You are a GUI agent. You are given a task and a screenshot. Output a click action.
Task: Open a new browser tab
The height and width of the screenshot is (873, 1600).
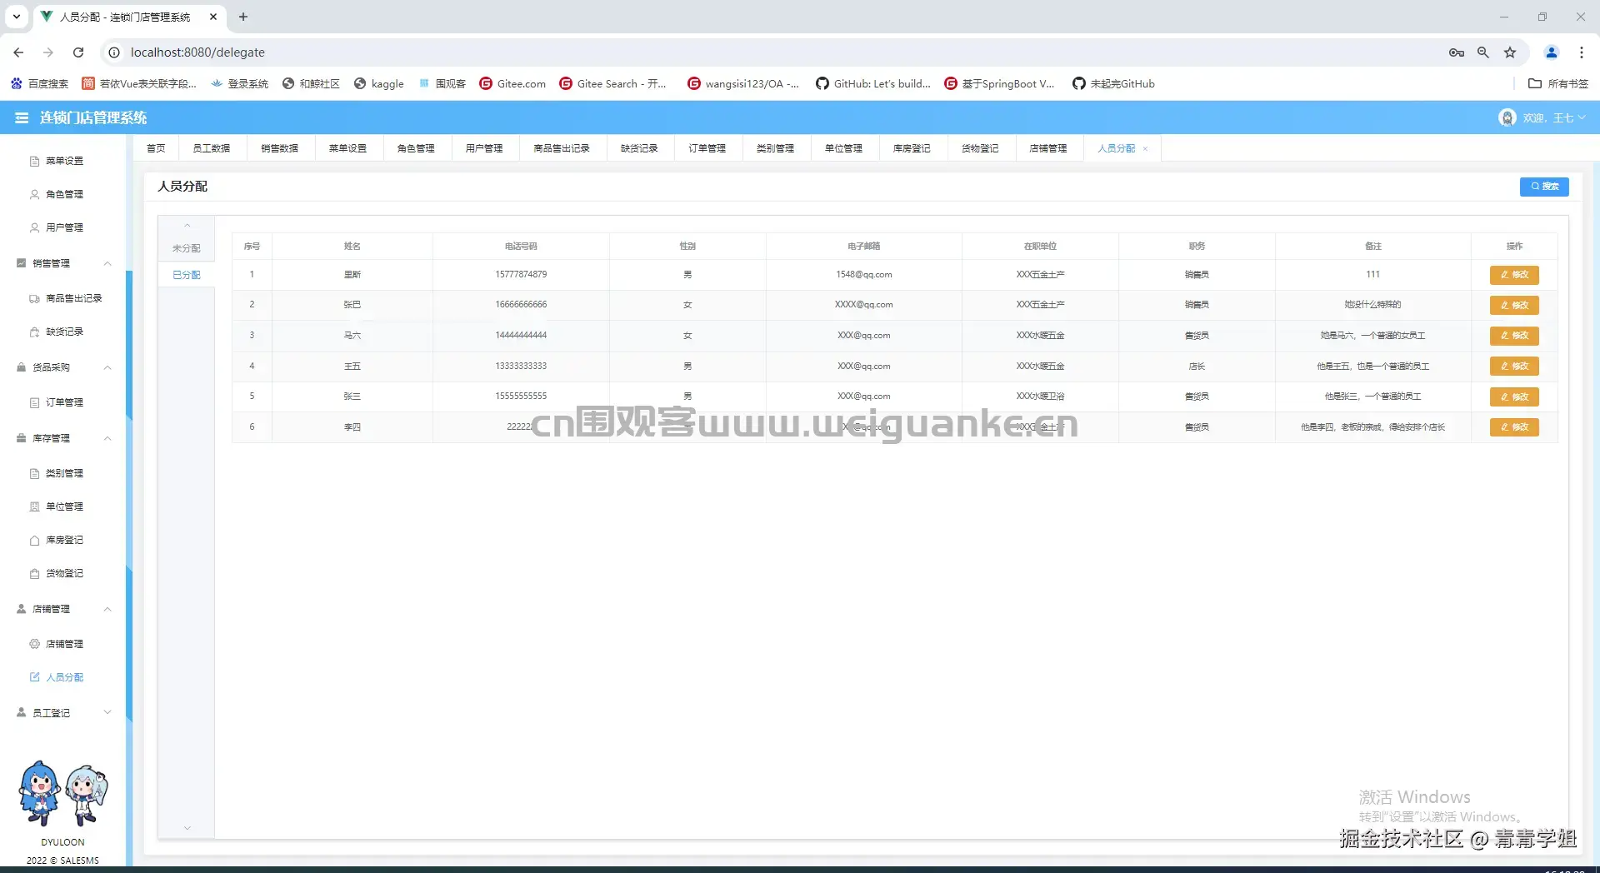click(243, 17)
